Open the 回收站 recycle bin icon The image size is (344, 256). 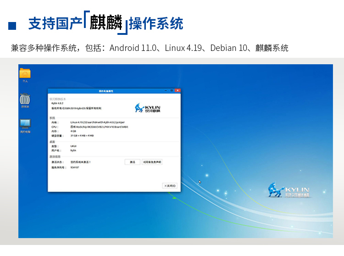click(x=25, y=99)
